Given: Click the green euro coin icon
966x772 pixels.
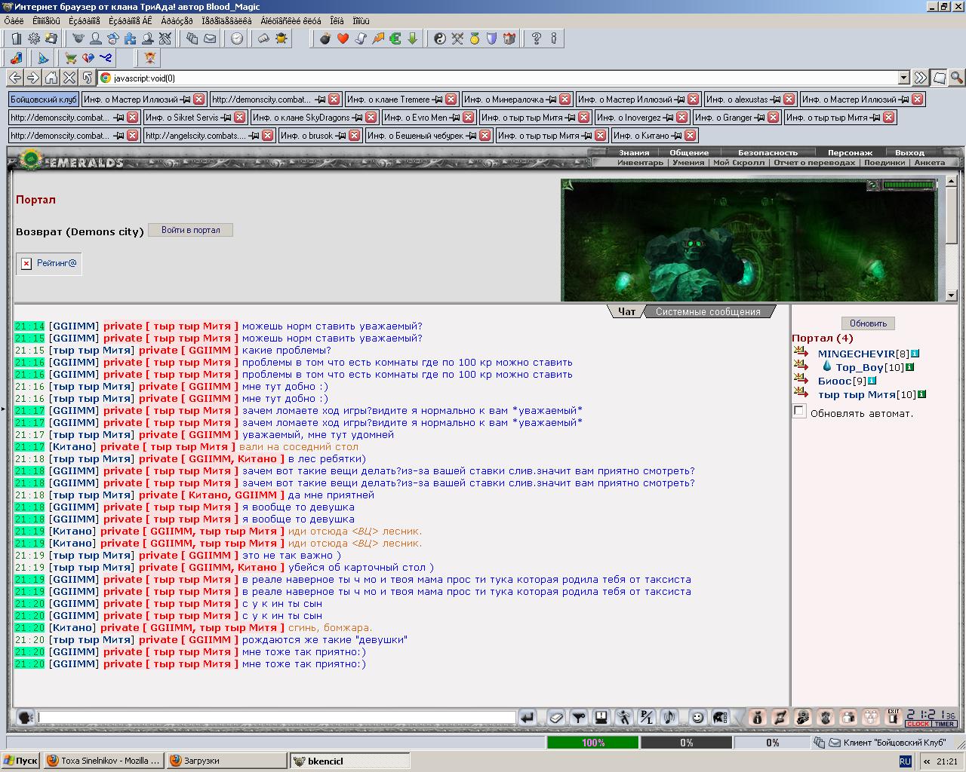Looking at the screenshot, I should tap(395, 38).
